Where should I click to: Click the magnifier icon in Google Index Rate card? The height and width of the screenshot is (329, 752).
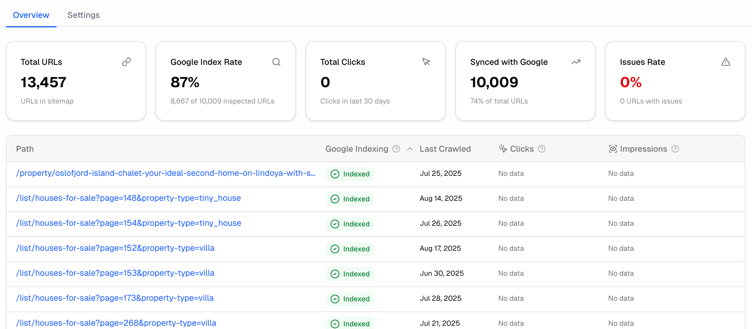[x=276, y=62]
